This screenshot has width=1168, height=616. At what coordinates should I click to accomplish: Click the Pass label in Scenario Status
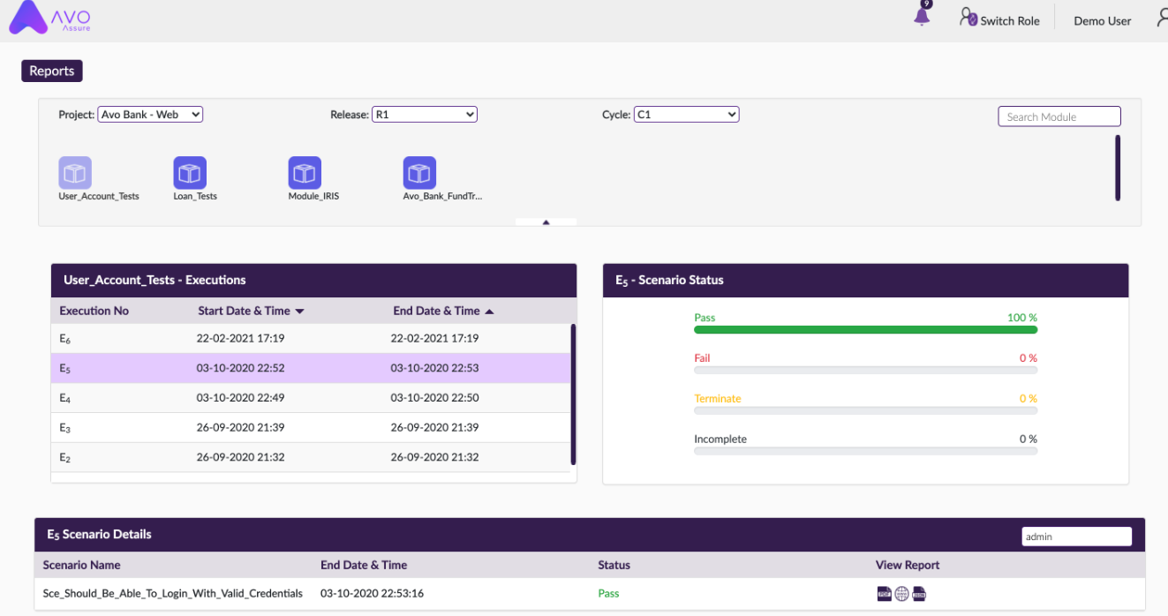(x=705, y=318)
